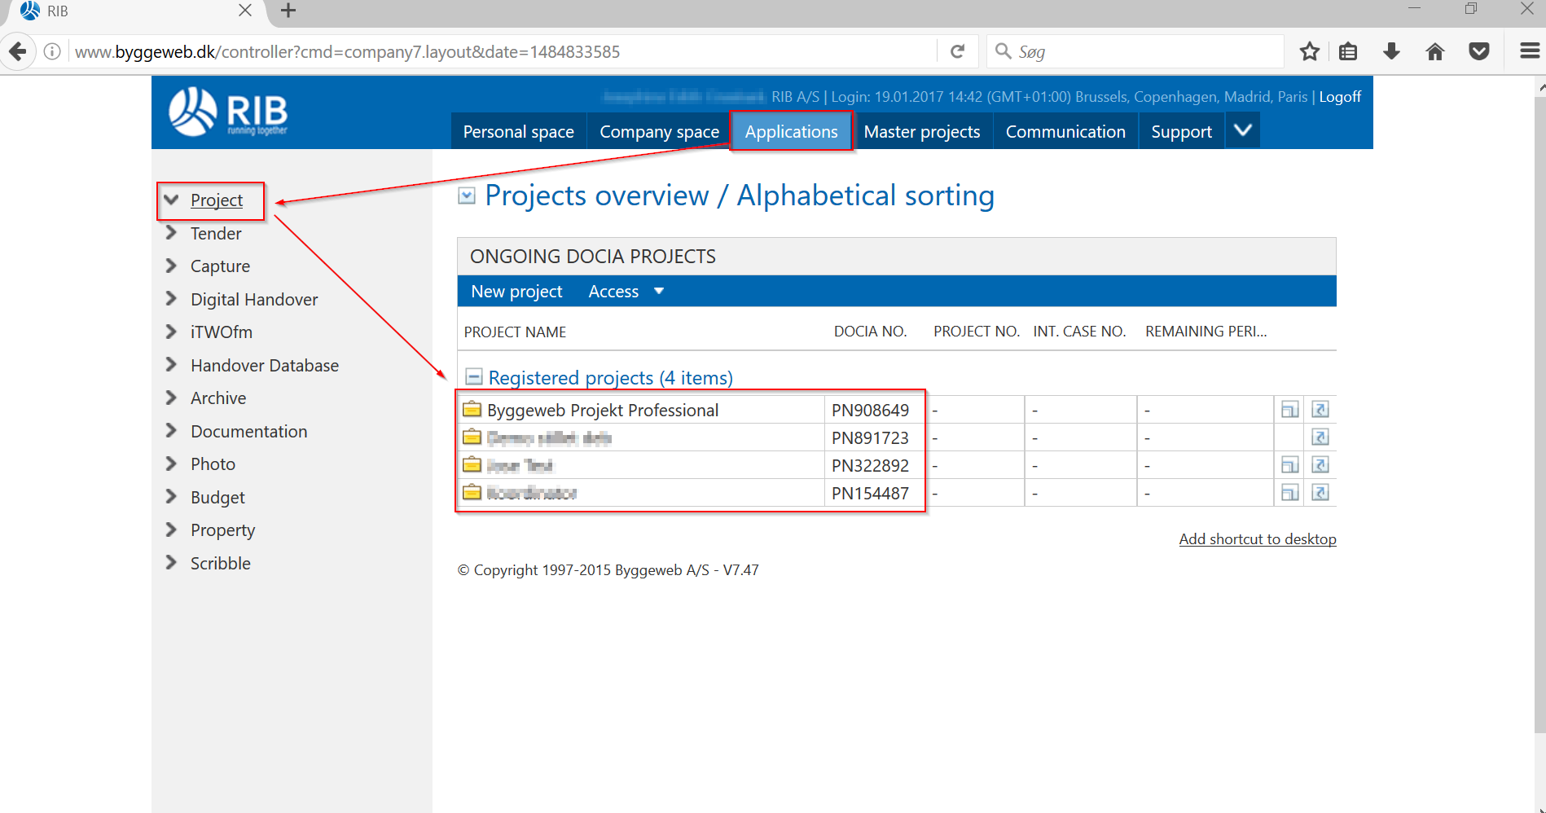Click the window icon in PN908649 row
This screenshot has height=813, width=1546.
[1289, 410]
